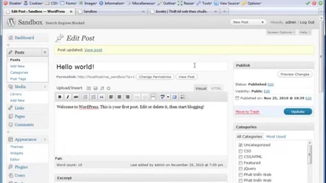Select the All Categories tab

tap(249, 137)
